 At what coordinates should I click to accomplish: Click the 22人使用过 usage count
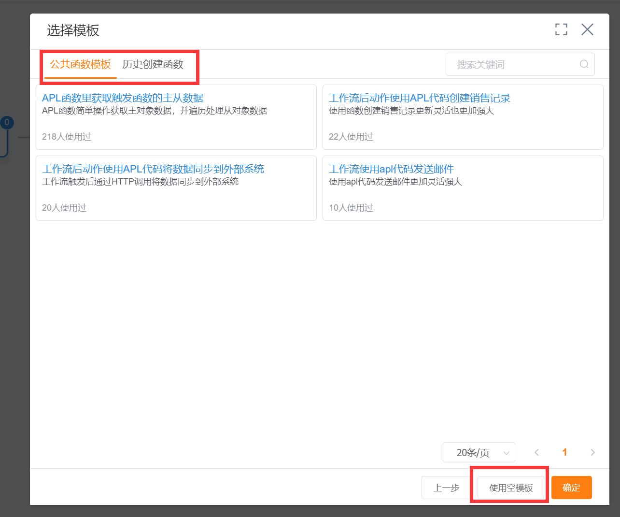tap(351, 137)
